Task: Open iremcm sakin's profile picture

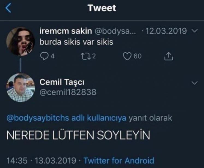Action: click(20, 41)
